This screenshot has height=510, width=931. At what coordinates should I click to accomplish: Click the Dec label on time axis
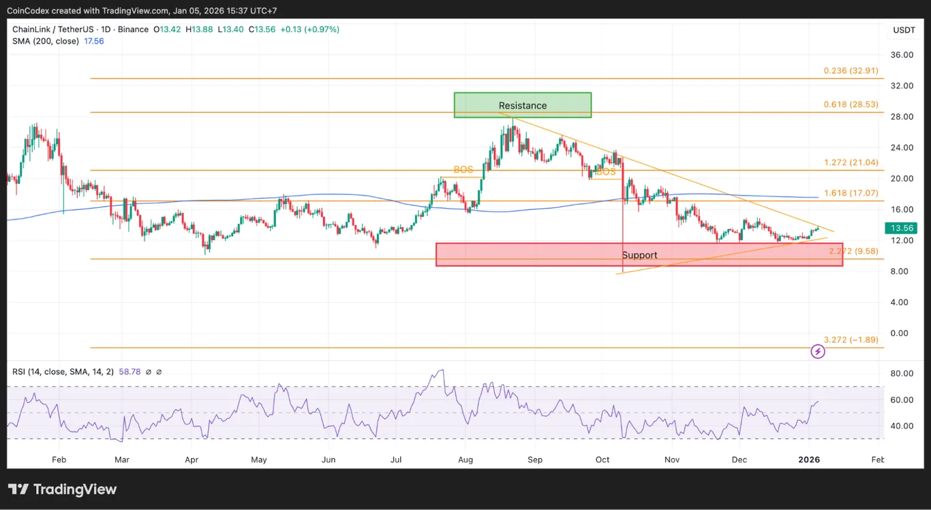[x=739, y=460]
